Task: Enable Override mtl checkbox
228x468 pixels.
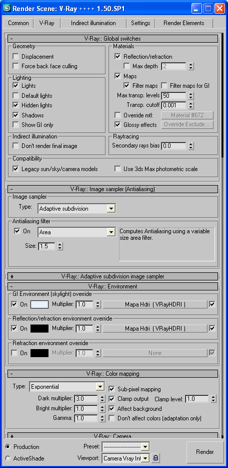Action: (117, 115)
